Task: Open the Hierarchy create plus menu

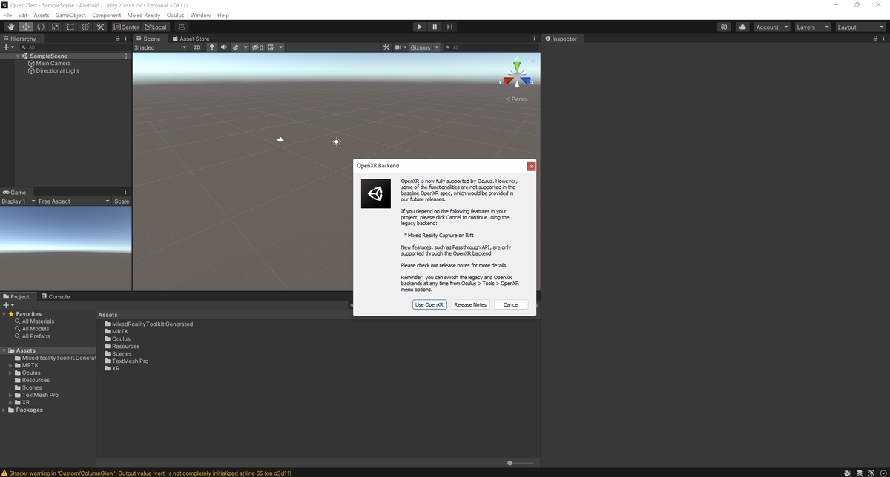Action: [x=8, y=47]
